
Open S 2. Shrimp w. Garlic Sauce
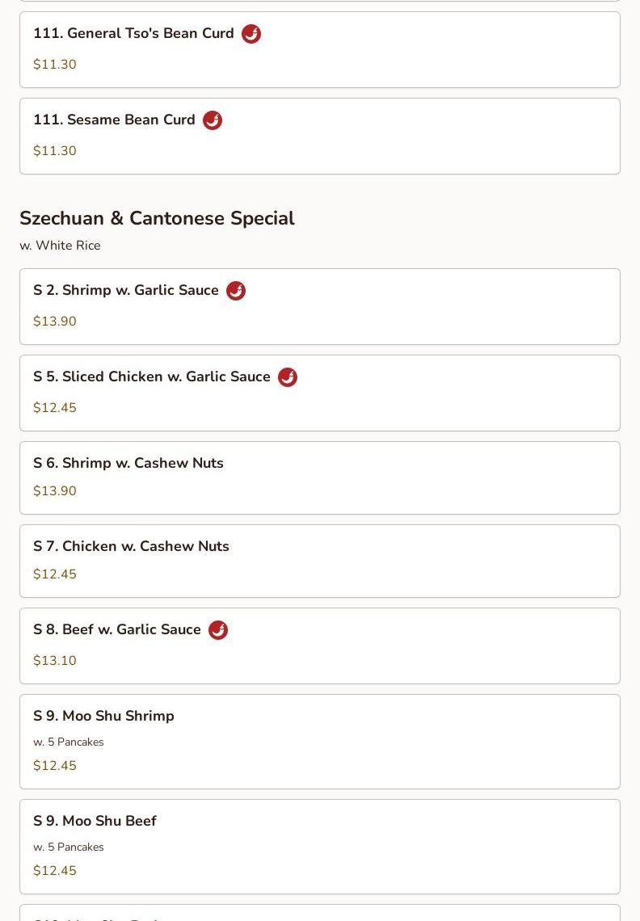320,307
